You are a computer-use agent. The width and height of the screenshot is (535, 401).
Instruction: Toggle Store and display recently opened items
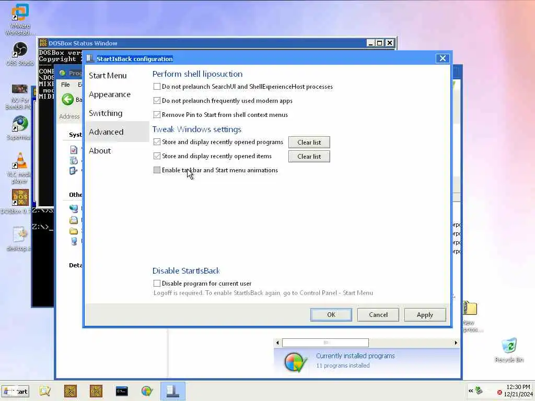[x=157, y=156]
